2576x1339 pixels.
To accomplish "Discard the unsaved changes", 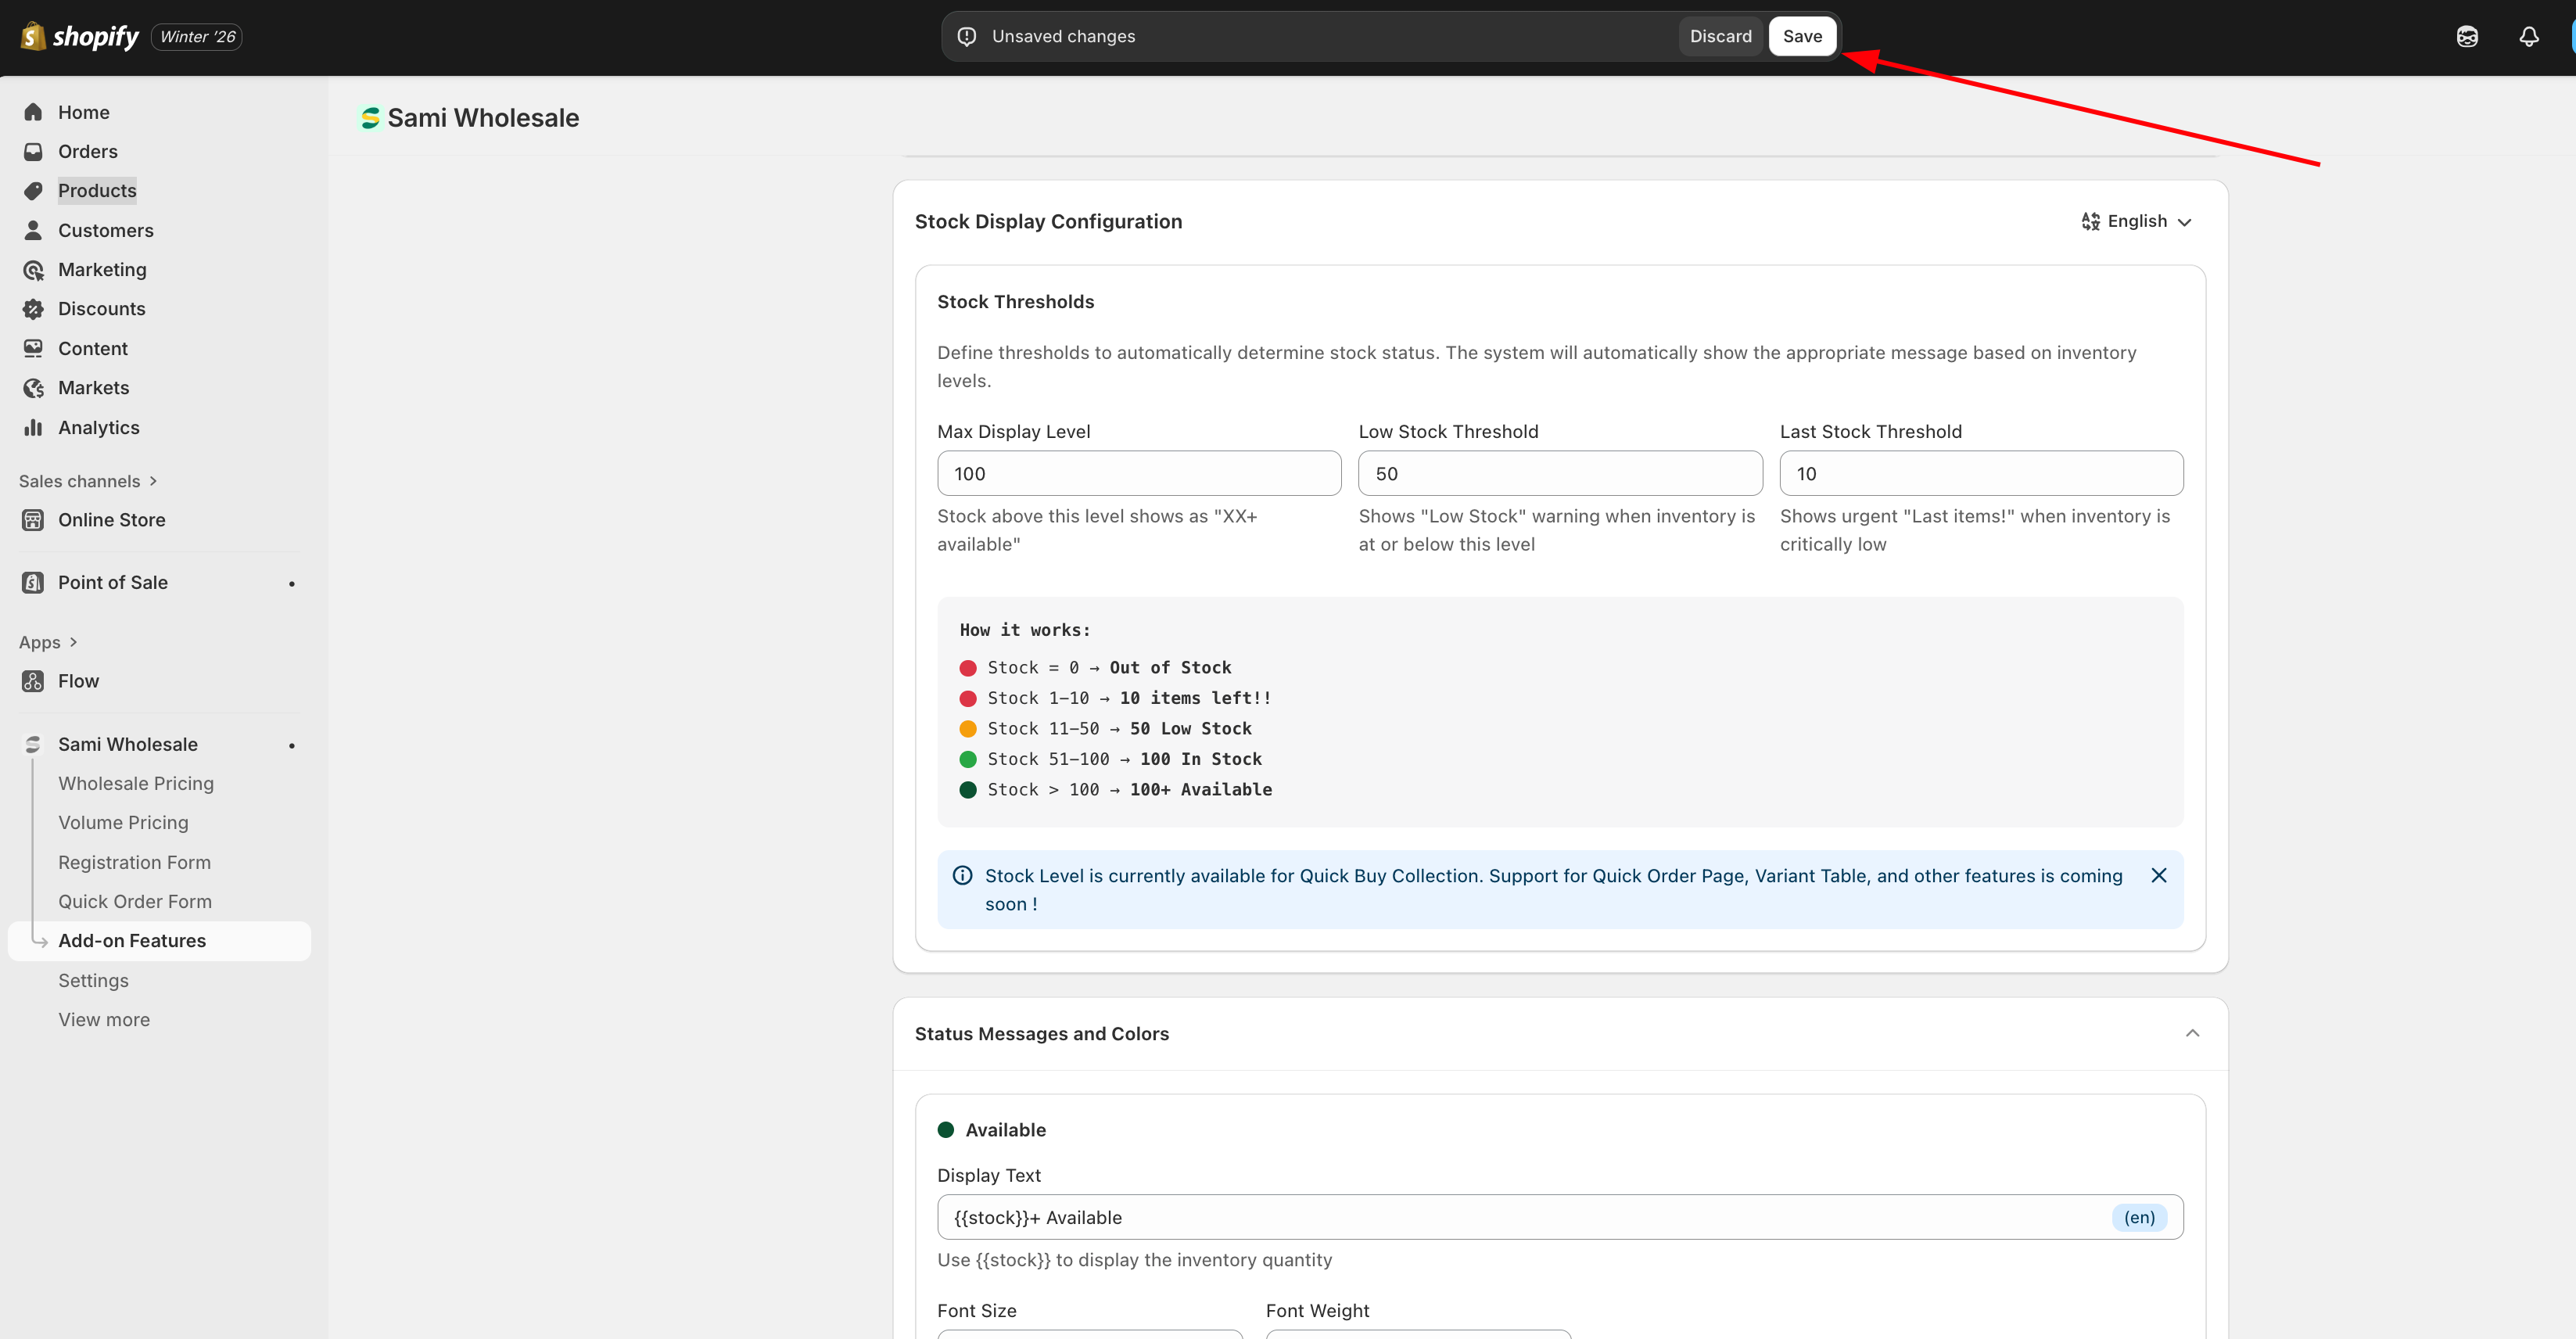I will tap(1720, 36).
